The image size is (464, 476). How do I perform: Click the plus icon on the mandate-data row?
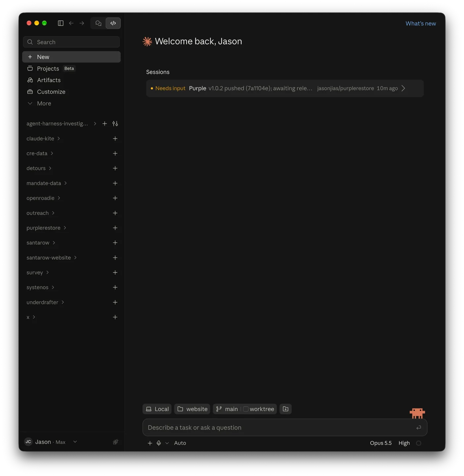[115, 183]
